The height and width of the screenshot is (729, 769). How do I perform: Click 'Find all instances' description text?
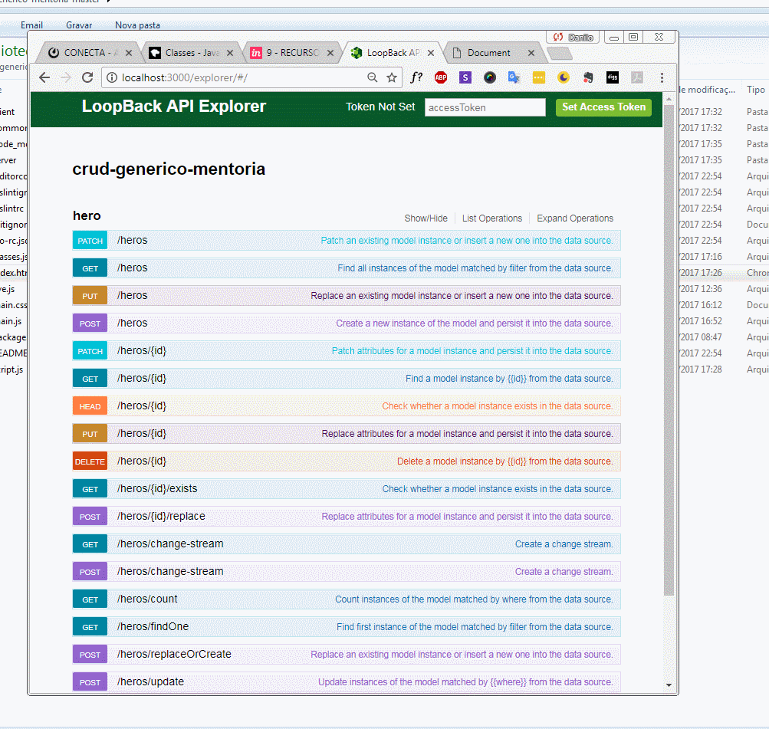click(x=475, y=268)
